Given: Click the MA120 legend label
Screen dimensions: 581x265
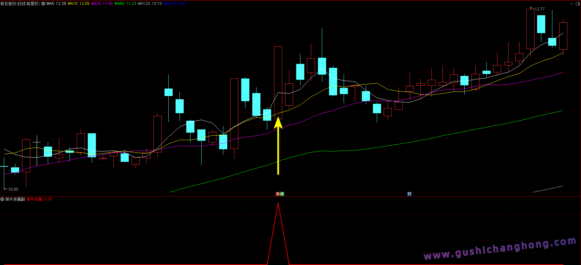Looking at the screenshot, I should (150, 4).
